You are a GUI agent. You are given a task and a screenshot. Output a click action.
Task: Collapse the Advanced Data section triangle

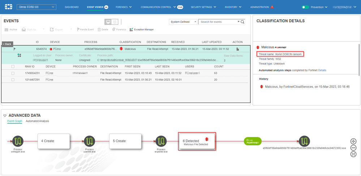point(5,116)
